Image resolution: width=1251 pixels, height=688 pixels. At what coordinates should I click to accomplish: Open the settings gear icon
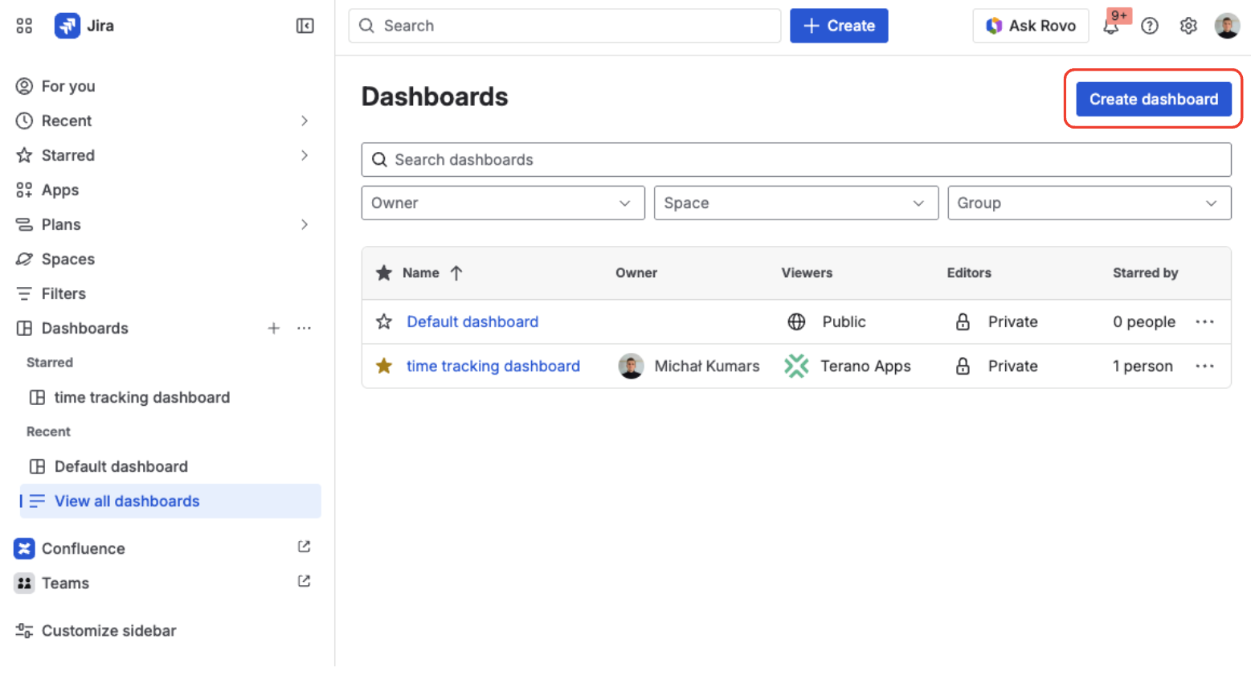point(1188,26)
